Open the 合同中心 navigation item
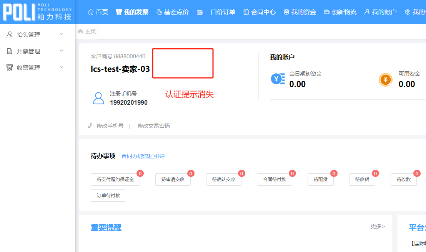Image resolution: width=426 pixels, height=252 pixels. tap(260, 12)
